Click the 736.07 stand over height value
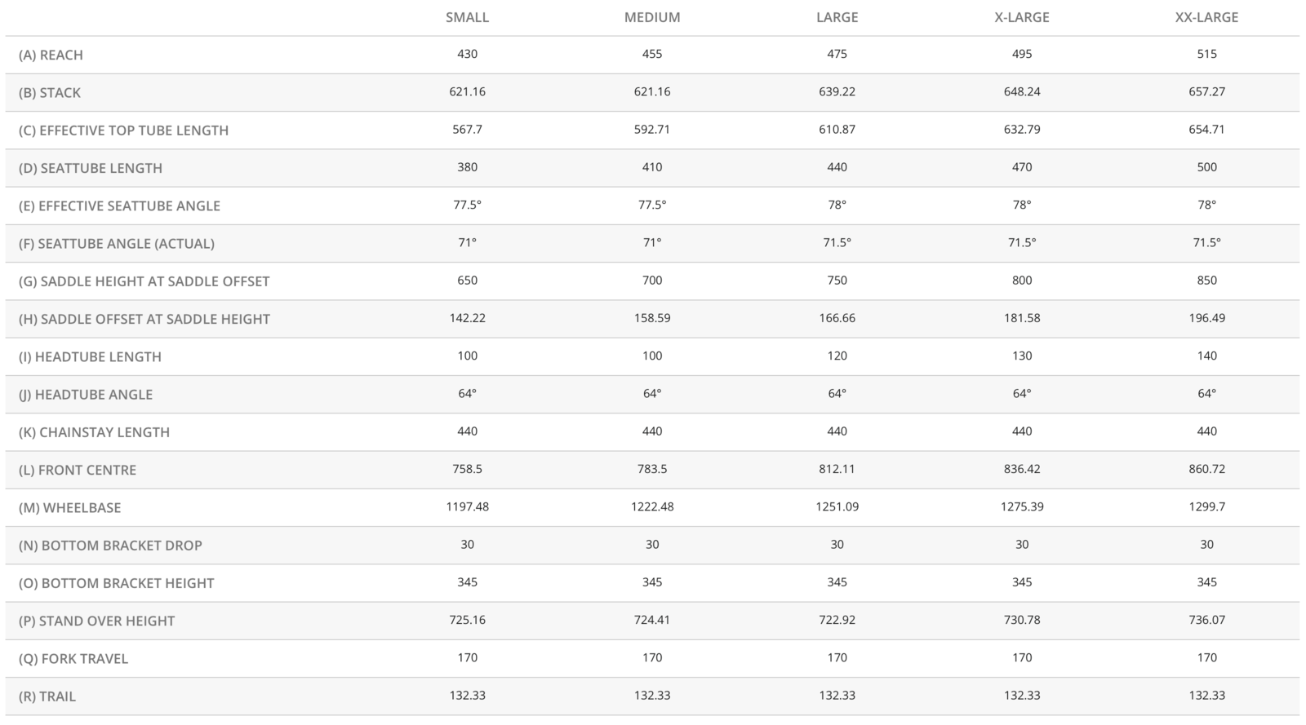The height and width of the screenshot is (725, 1306). pos(1206,620)
